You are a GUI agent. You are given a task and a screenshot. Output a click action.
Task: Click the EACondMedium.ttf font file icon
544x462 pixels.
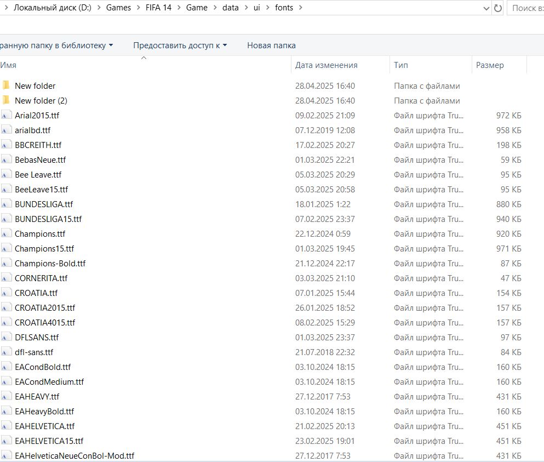(6, 382)
